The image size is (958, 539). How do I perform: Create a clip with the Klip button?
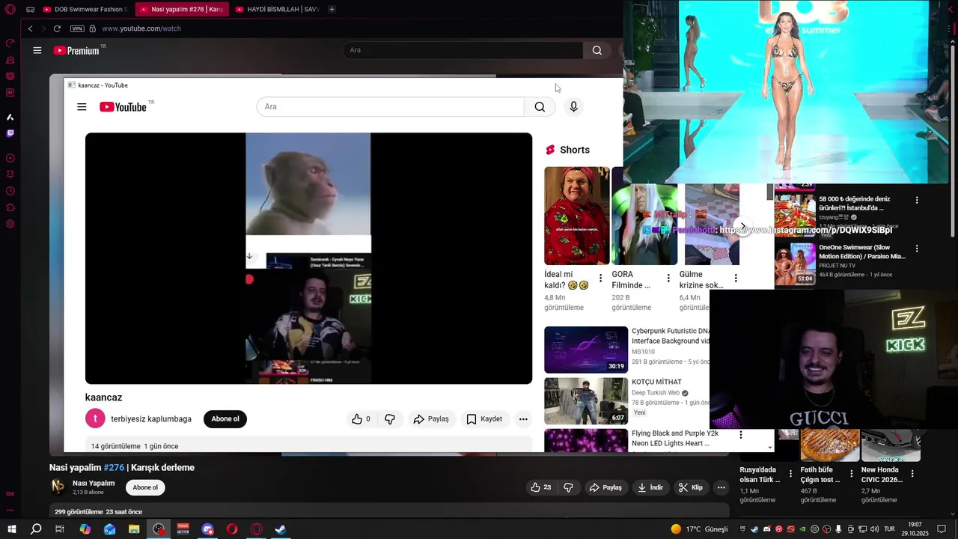coord(690,487)
